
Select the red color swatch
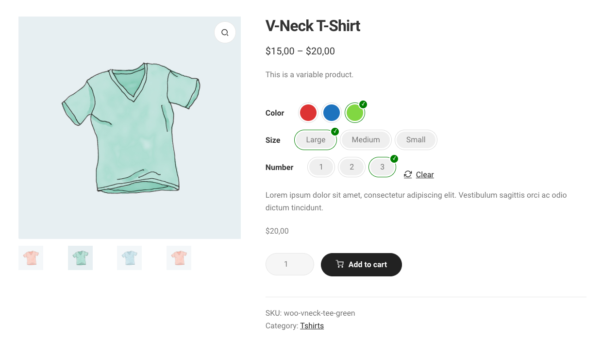click(308, 113)
